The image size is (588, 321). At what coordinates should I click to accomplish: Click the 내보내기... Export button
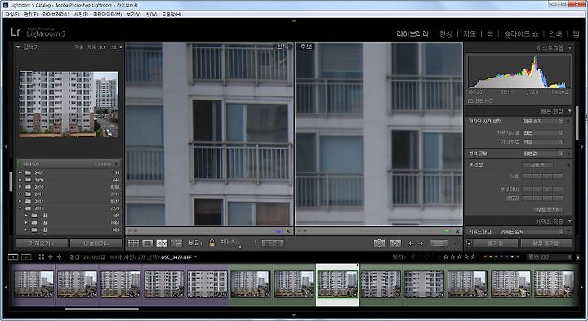96,243
